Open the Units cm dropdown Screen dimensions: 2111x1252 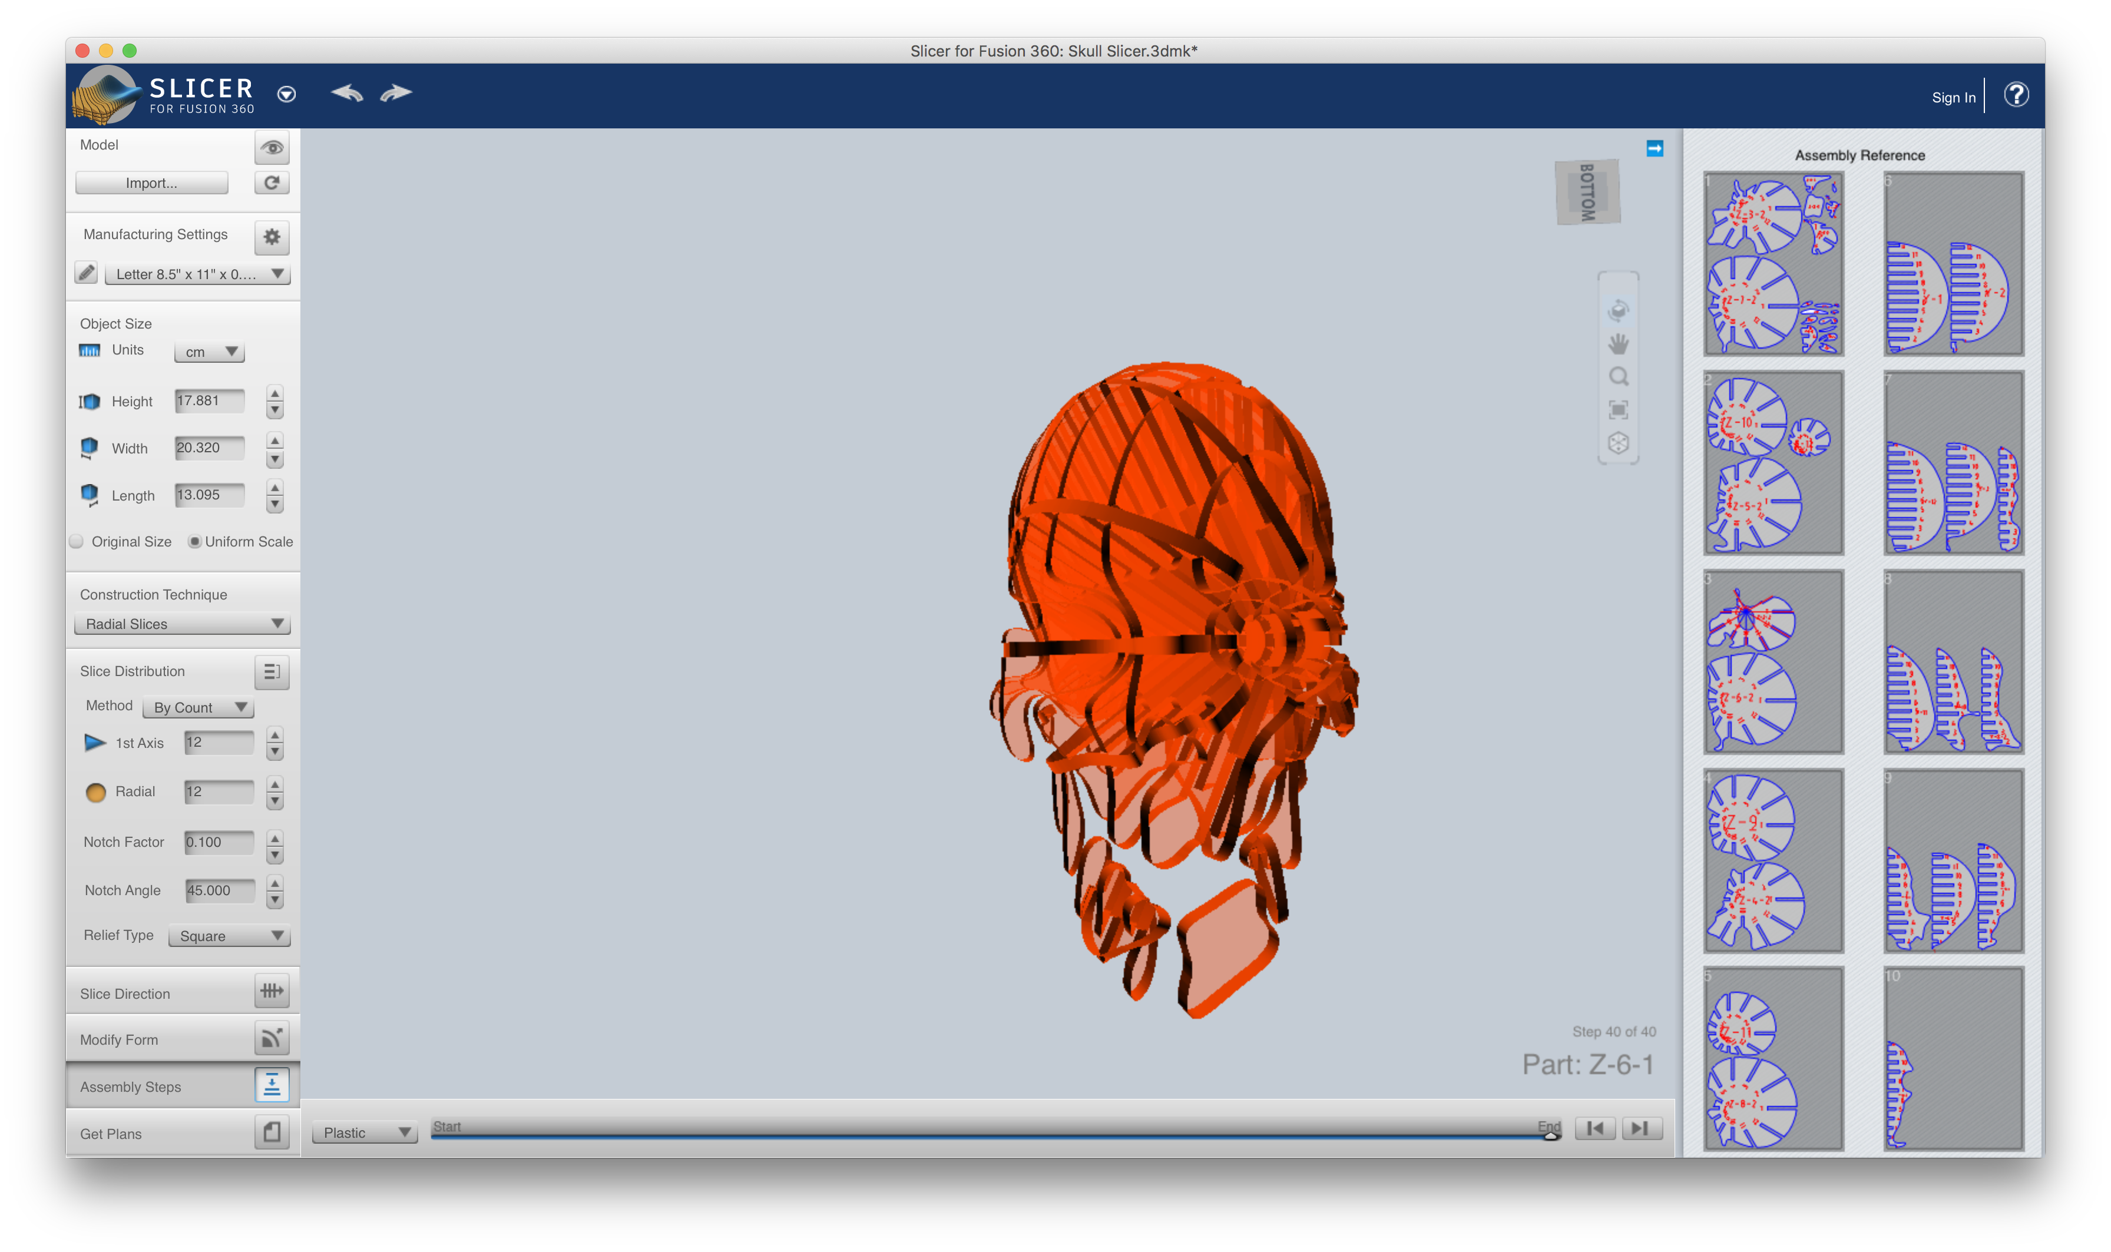point(209,352)
